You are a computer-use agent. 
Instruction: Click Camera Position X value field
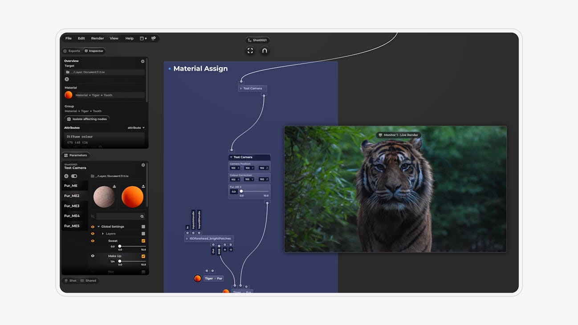click(235, 168)
